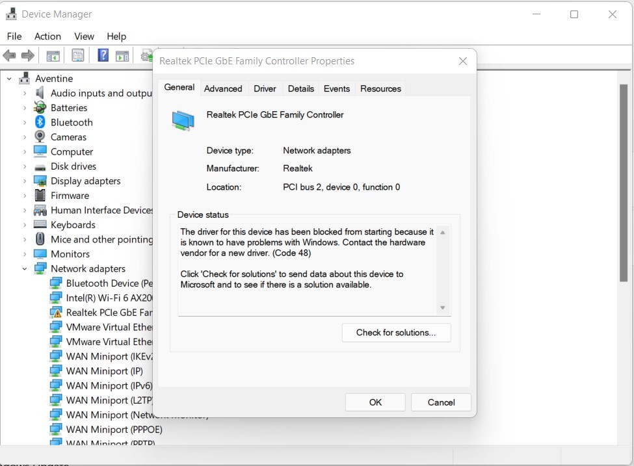Select the Mice and other pointing devices icon
The width and height of the screenshot is (634, 466).
point(40,239)
